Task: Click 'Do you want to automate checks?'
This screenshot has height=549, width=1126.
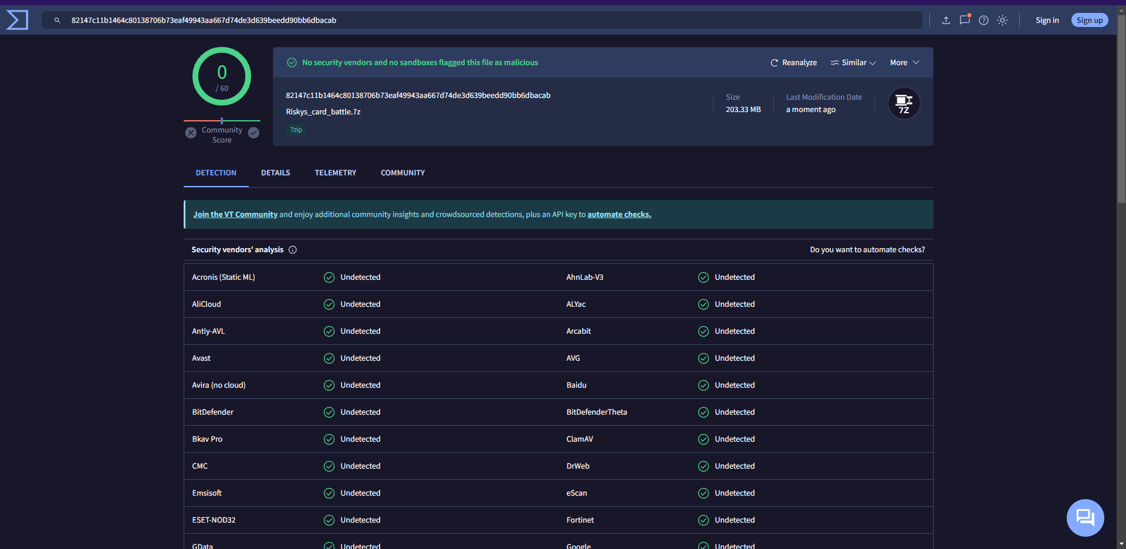Action: click(867, 250)
